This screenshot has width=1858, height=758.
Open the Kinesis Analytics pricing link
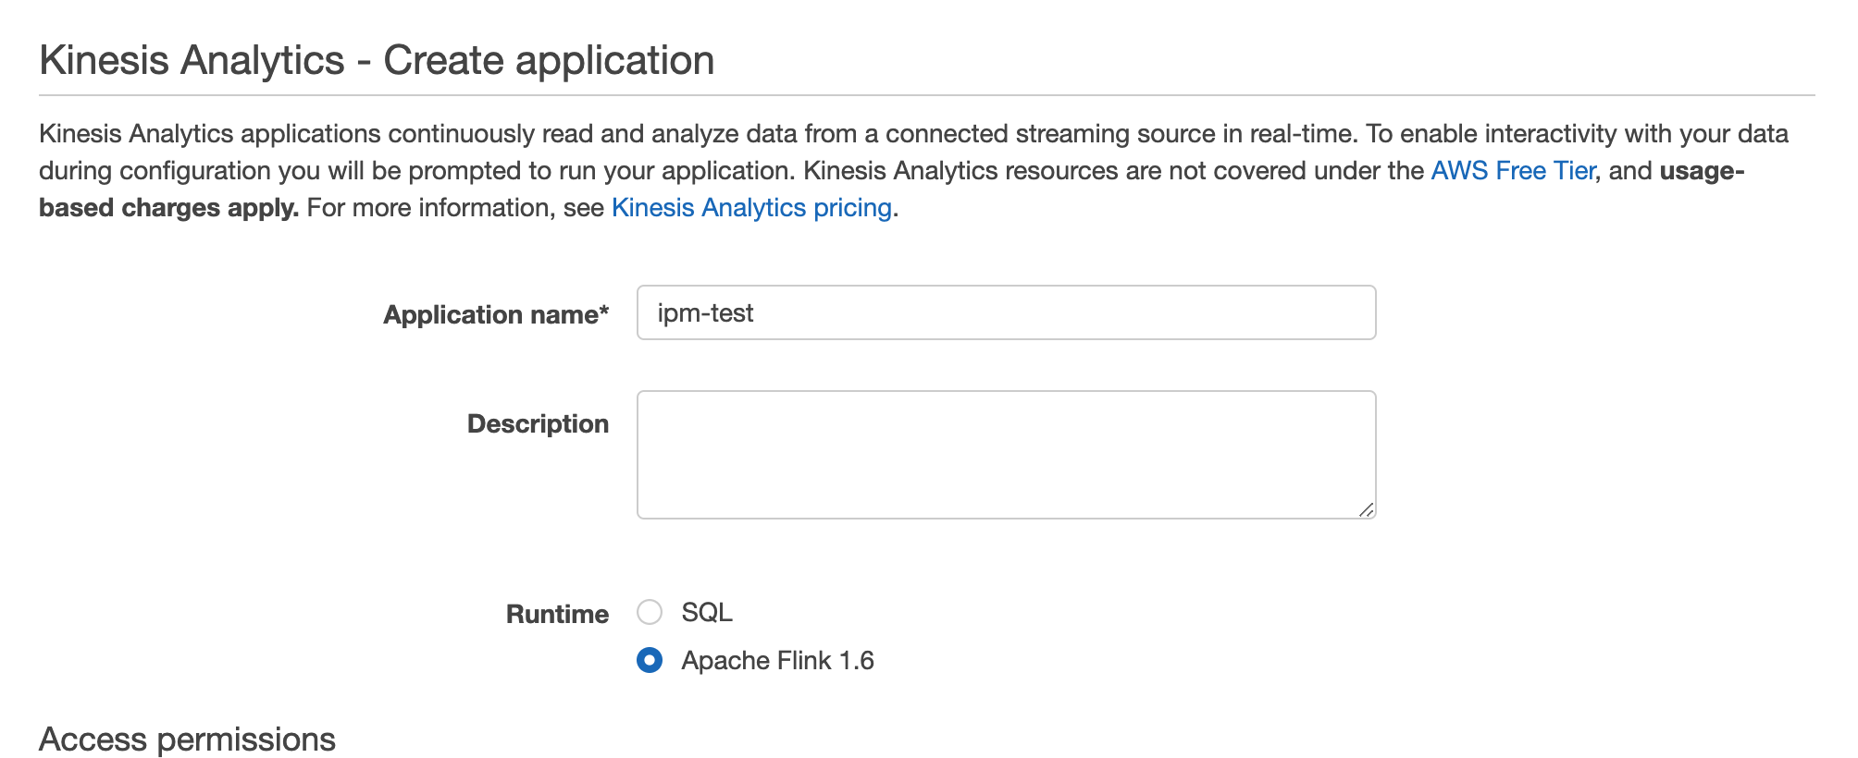tap(751, 208)
